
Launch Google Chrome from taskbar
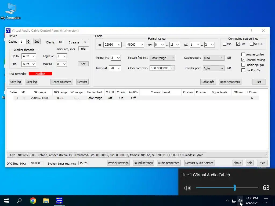33,201
